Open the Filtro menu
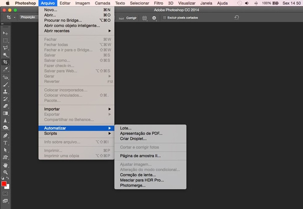This screenshot has height=209, width=303. [x=159, y=3]
